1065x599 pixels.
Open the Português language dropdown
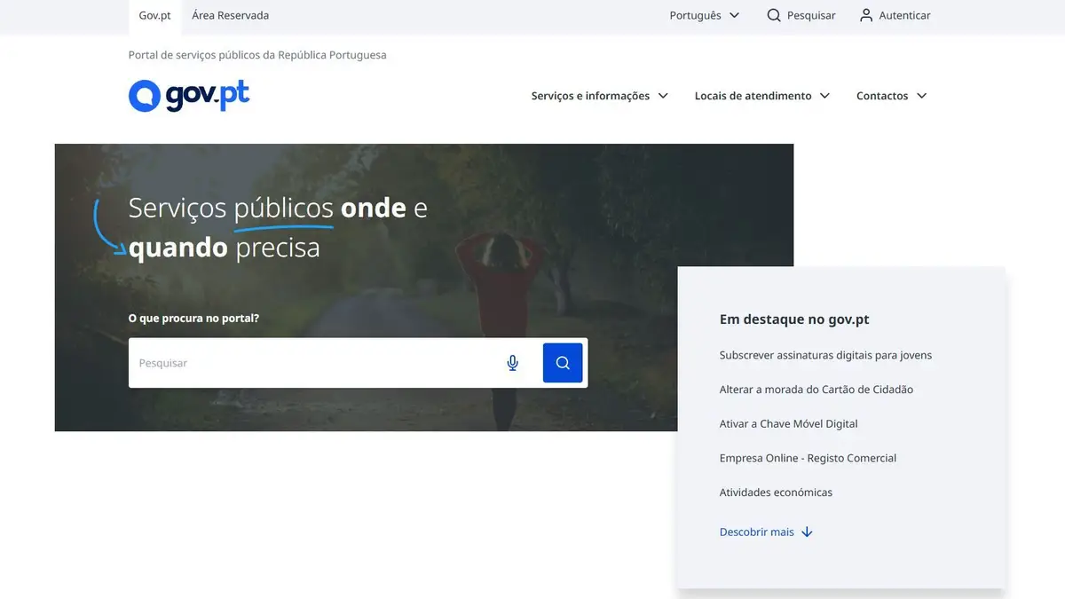click(x=705, y=15)
